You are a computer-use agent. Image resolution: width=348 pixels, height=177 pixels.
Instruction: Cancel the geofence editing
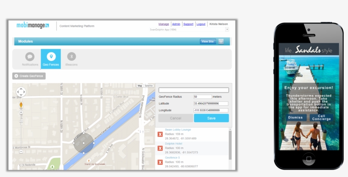click(176, 118)
